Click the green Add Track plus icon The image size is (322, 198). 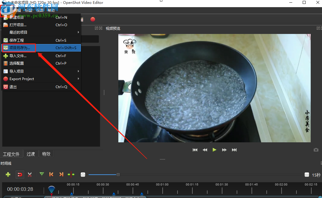[x=8, y=174]
